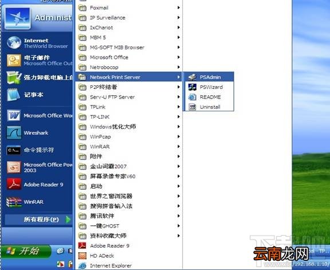Image resolution: width=330 pixels, height=270 pixels.
Task: Open the 启动 startup folder
Action: coord(128,186)
